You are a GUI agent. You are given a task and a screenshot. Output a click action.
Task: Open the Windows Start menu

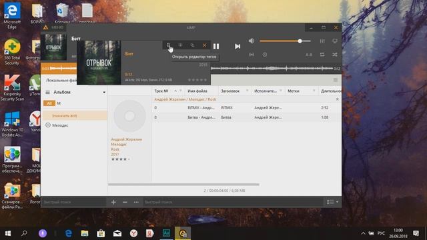click(8, 233)
